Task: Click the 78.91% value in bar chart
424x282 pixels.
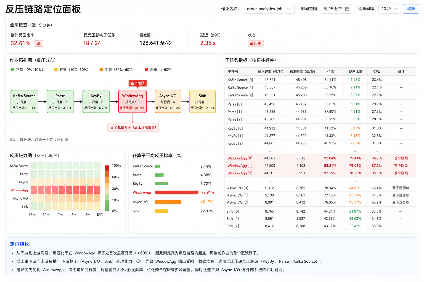Action: (208, 192)
